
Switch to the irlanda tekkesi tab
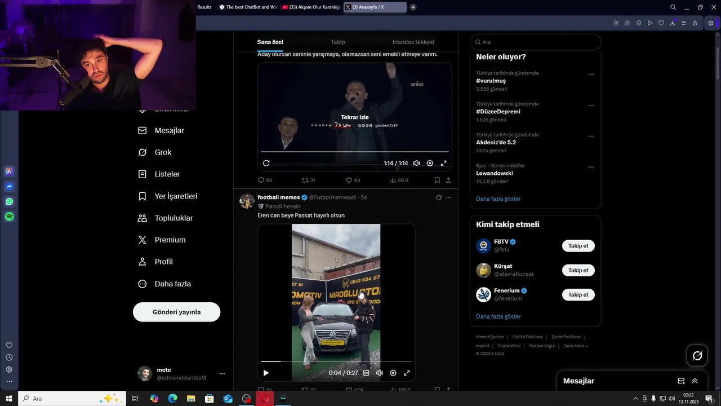(413, 42)
